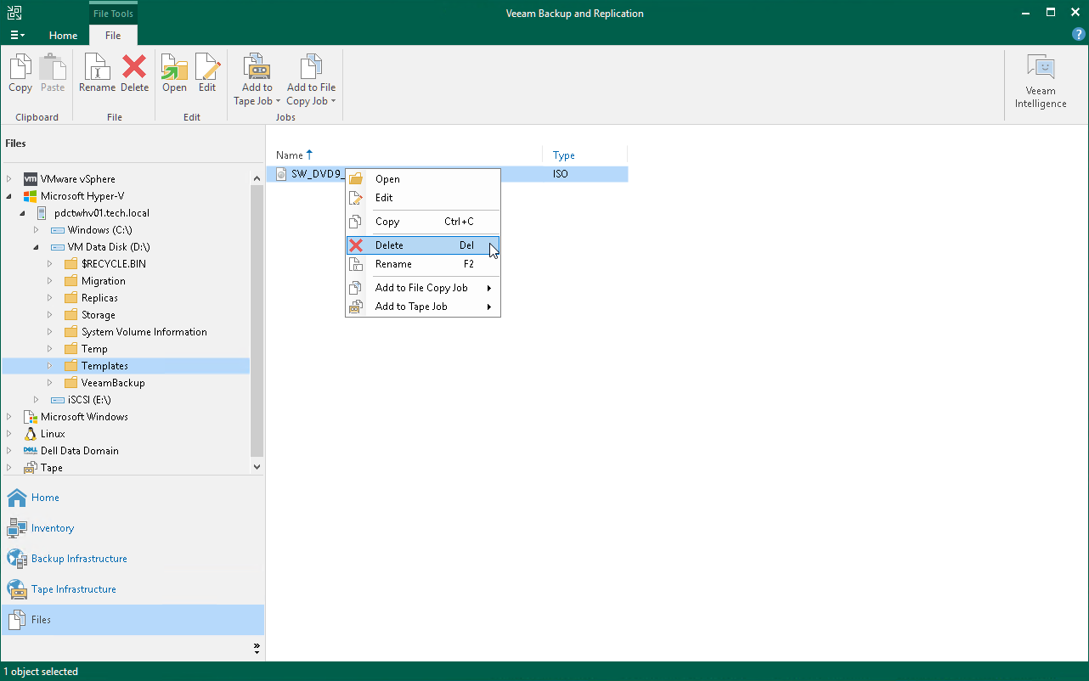
Task: Select VMware vSphere in the tree
Action: [78, 179]
